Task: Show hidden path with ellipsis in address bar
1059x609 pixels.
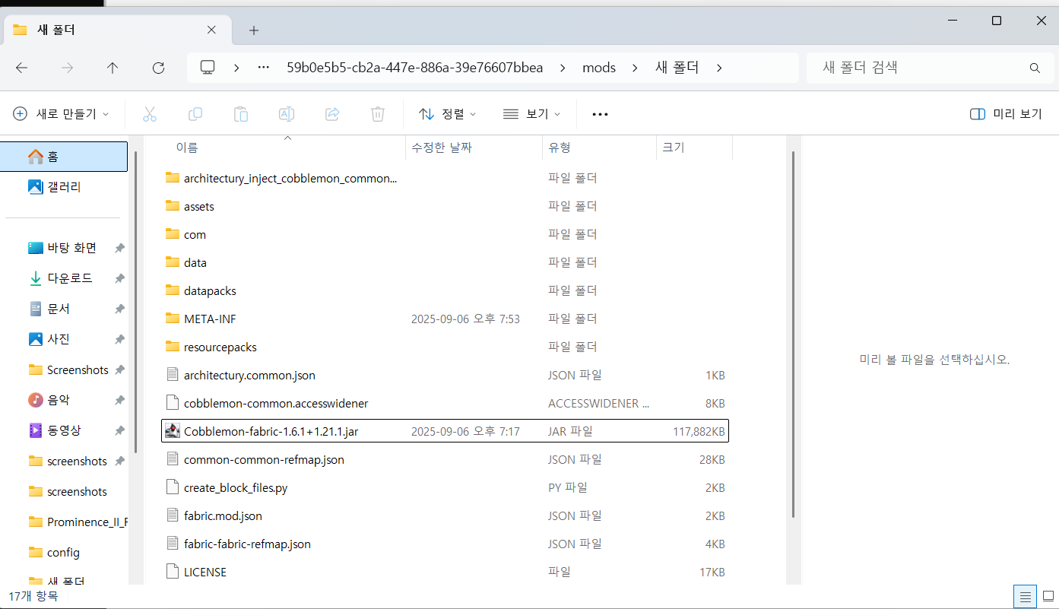Action: pyautogui.click(x=264, y=68)
